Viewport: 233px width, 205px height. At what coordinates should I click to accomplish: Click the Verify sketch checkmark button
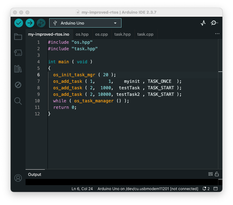(19, 23)
